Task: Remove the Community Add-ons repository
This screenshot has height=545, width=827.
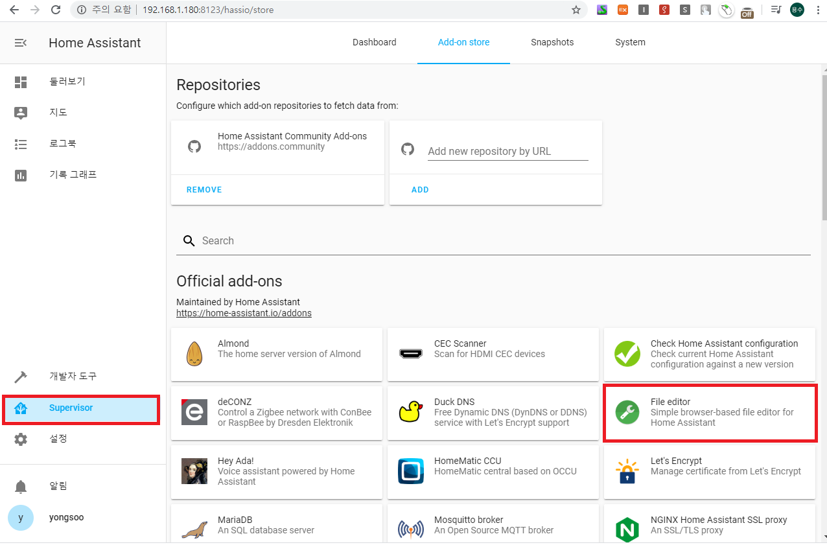Action: click(204, 190)
